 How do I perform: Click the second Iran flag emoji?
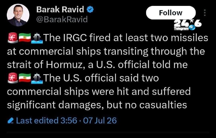tap(25, 77)
